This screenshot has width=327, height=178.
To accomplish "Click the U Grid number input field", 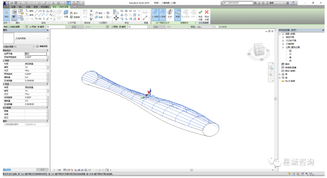I will click(56, 27).
